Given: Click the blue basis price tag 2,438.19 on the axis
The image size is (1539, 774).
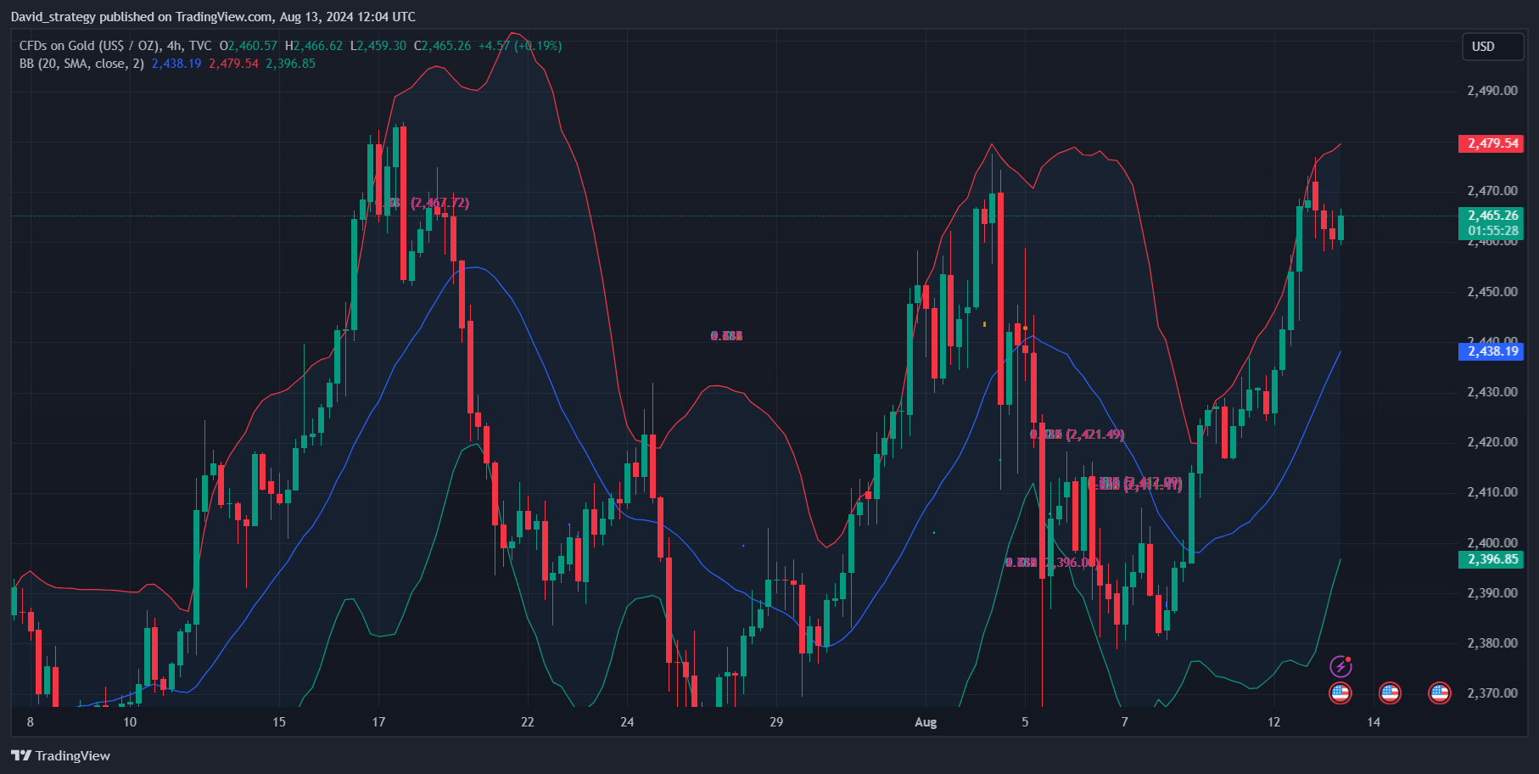Looking at the screenshot, I should [1491, 351].
